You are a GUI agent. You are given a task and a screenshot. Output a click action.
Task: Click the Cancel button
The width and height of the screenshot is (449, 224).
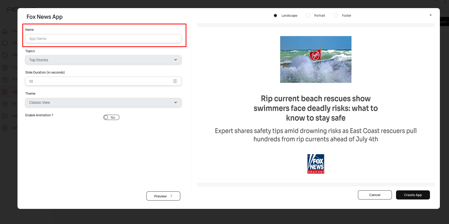375,195
